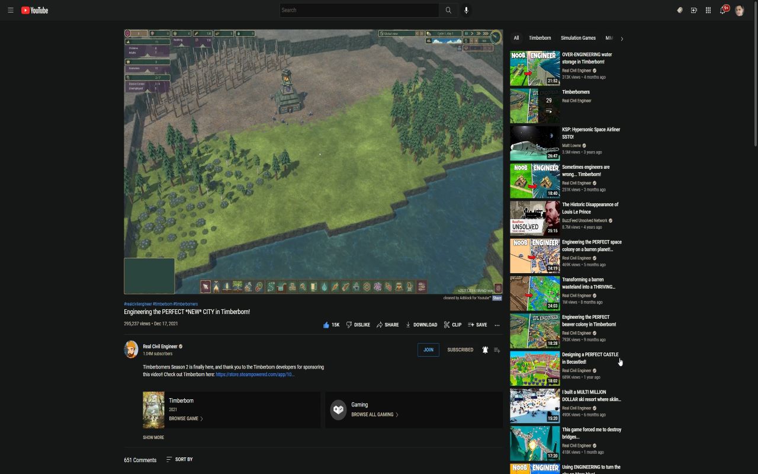
Task: Create a clip with the scissors icon
Action: click(x=452, y=325)
